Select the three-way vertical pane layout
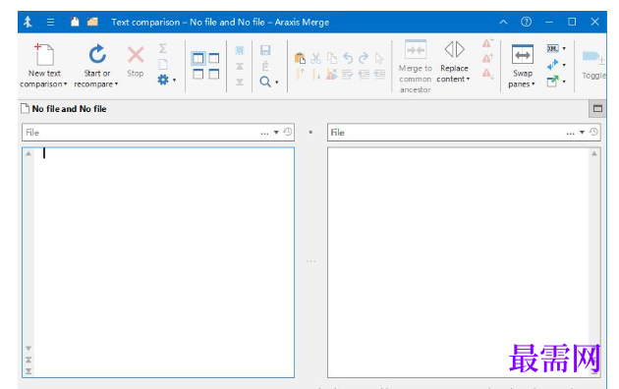 click(214, 58)
